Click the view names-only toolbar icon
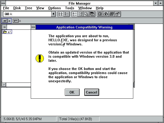This screenshot has width=164, height=123. pos(60,14)
